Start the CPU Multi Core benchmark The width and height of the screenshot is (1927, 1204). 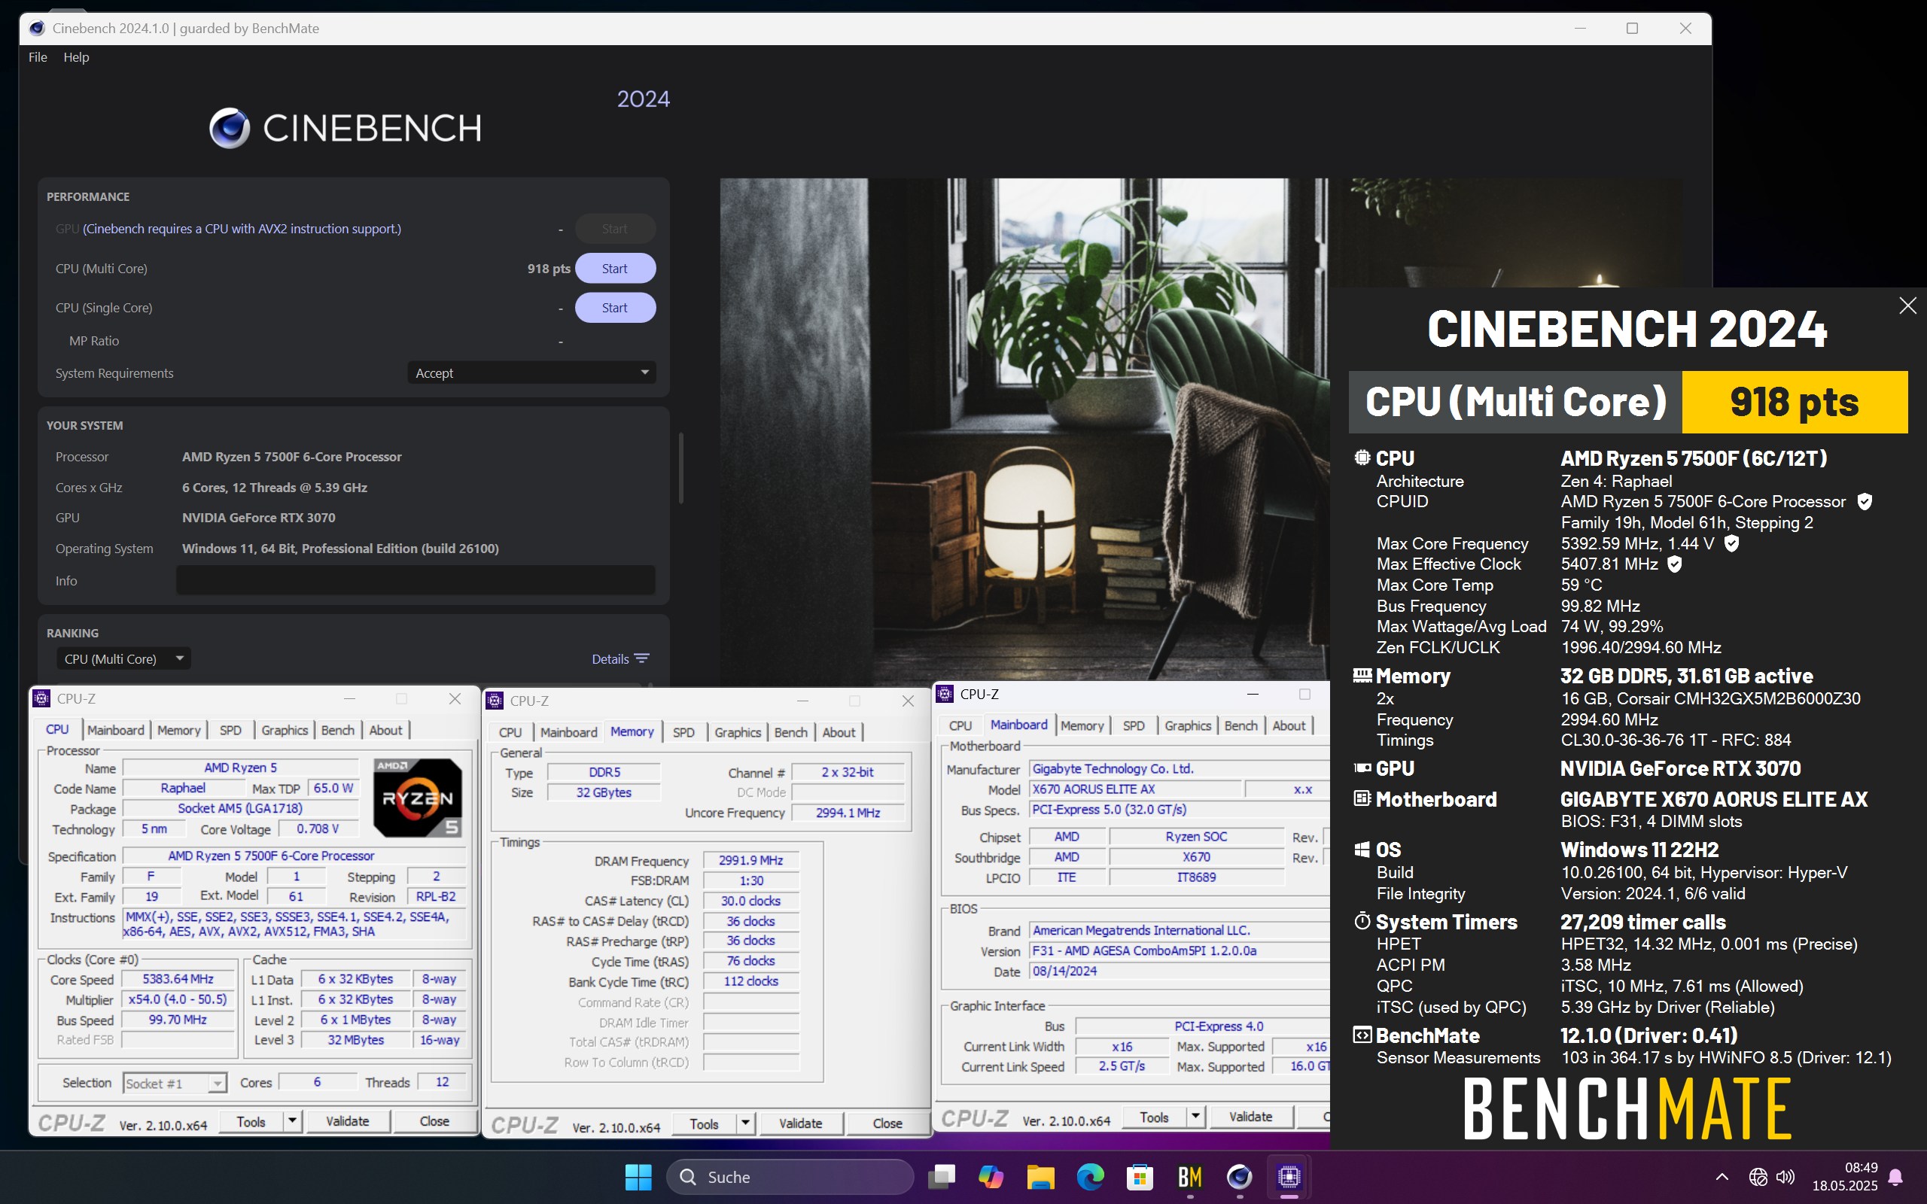tap(615, 269)
